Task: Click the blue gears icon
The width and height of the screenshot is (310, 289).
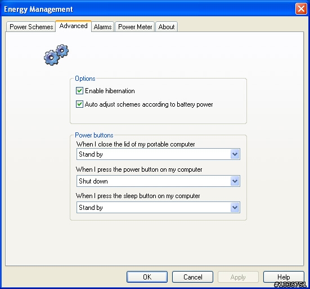Action: tap(56, 55)
